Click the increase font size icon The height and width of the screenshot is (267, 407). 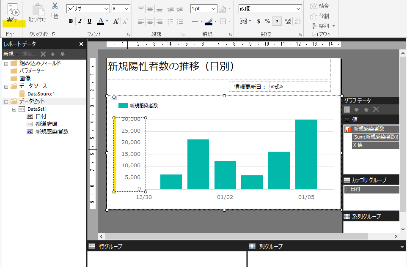click(116, 21)
